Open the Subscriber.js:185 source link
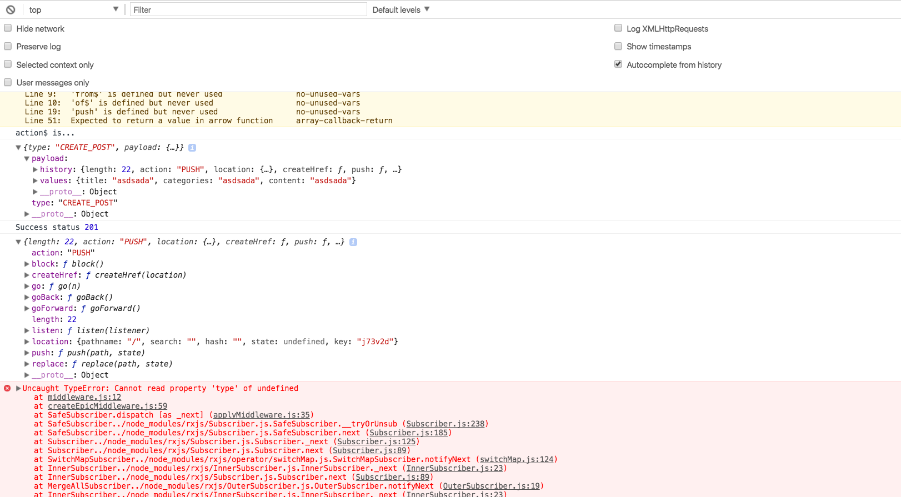Viewport: 901px width, 497px height. 409,433
